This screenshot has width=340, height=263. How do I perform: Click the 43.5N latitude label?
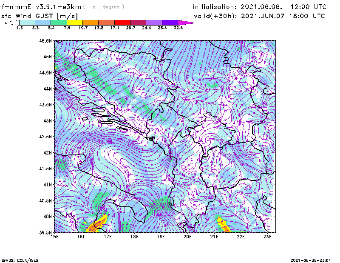[x=45, y=105]
